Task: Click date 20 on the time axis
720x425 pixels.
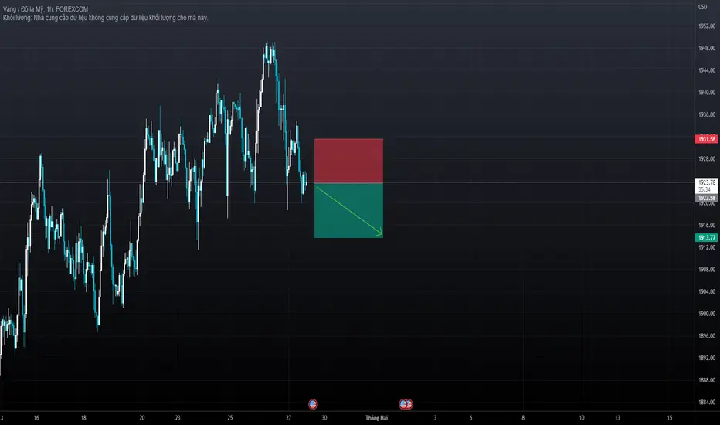Action: 142,417
